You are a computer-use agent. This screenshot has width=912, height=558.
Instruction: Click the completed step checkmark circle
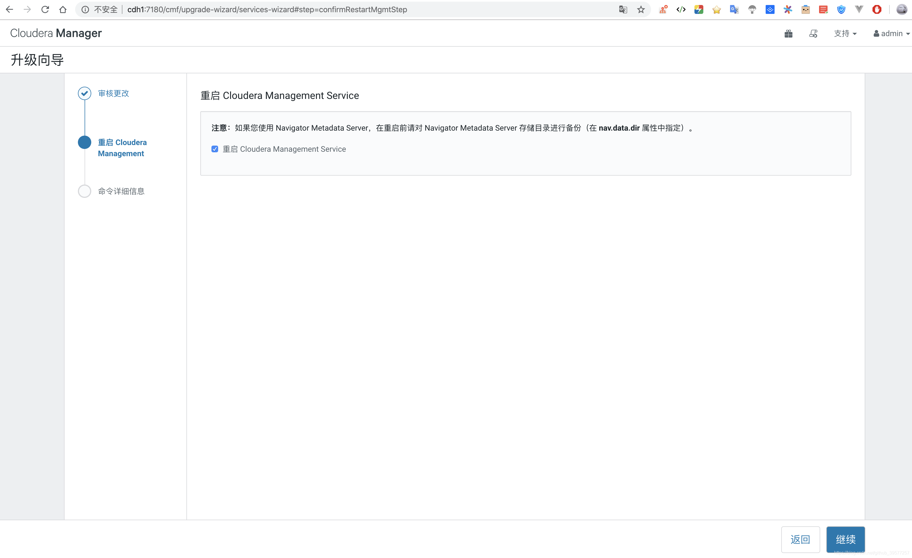(x=85, y=94)
